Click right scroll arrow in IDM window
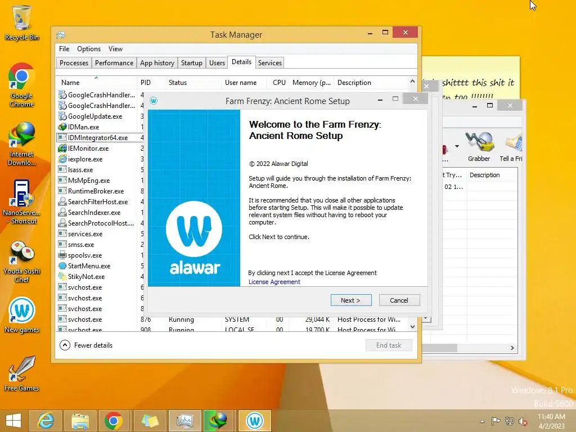 point(512,348)
